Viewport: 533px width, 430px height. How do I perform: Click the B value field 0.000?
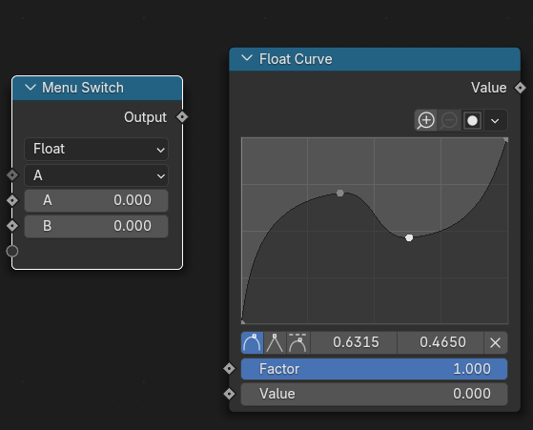click(x=96, y=226)
